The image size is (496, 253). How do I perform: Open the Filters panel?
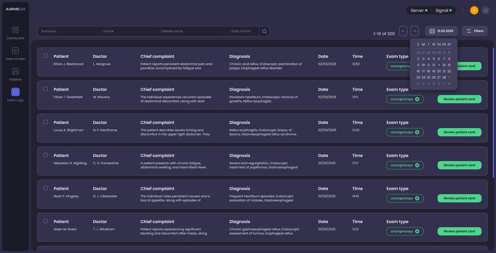[475, 31]
